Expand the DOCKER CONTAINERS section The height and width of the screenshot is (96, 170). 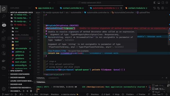21,74
